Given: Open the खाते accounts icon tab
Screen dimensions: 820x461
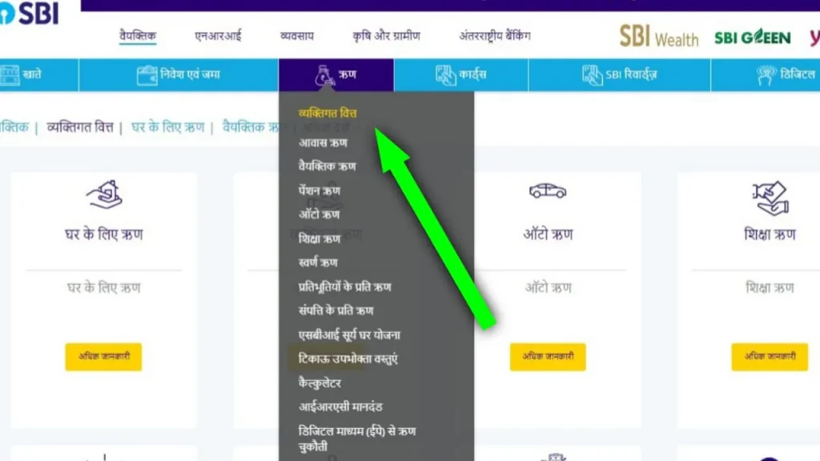Looking at the screenshot, I should pos(10,74).
